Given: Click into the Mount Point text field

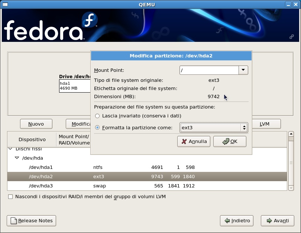Looking at the screenshot, I should click(x=209, y=70).
